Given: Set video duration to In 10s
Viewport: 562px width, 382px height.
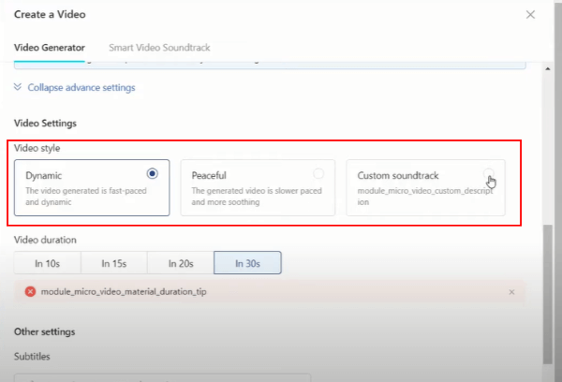Looking at the screenshot, I should click(47, 264).
